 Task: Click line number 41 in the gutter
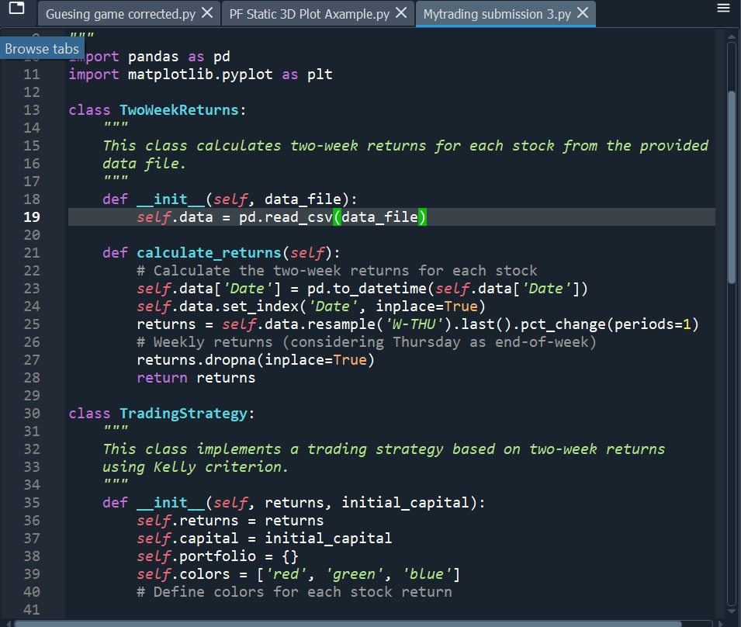click(32, 609)
